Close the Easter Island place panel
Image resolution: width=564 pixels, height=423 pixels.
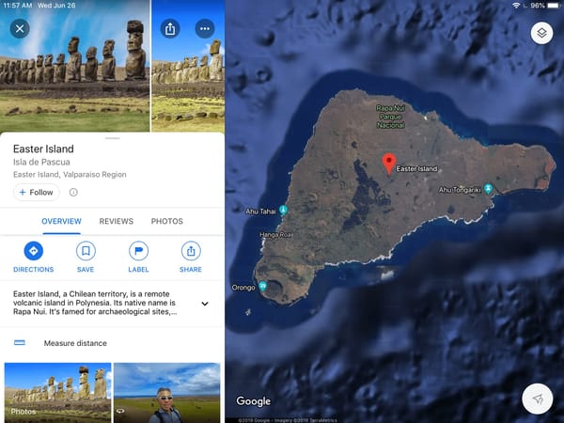click(20, 28)
